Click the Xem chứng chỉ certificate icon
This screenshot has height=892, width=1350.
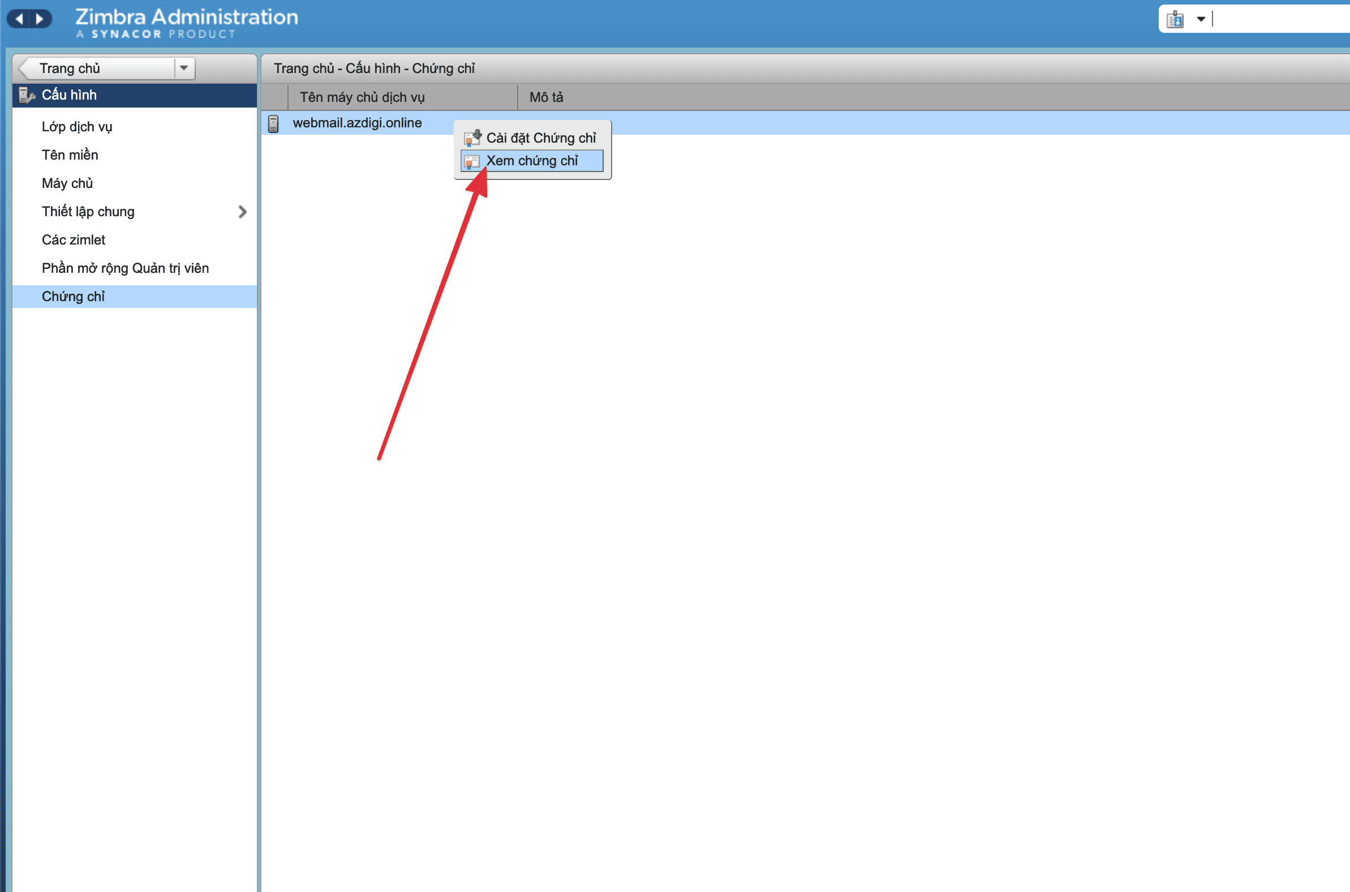471,161
